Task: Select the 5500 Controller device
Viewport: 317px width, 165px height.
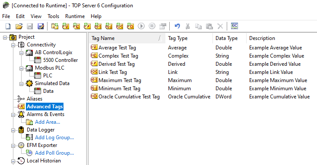Action: pyautogui.click(x=60, y=60)
